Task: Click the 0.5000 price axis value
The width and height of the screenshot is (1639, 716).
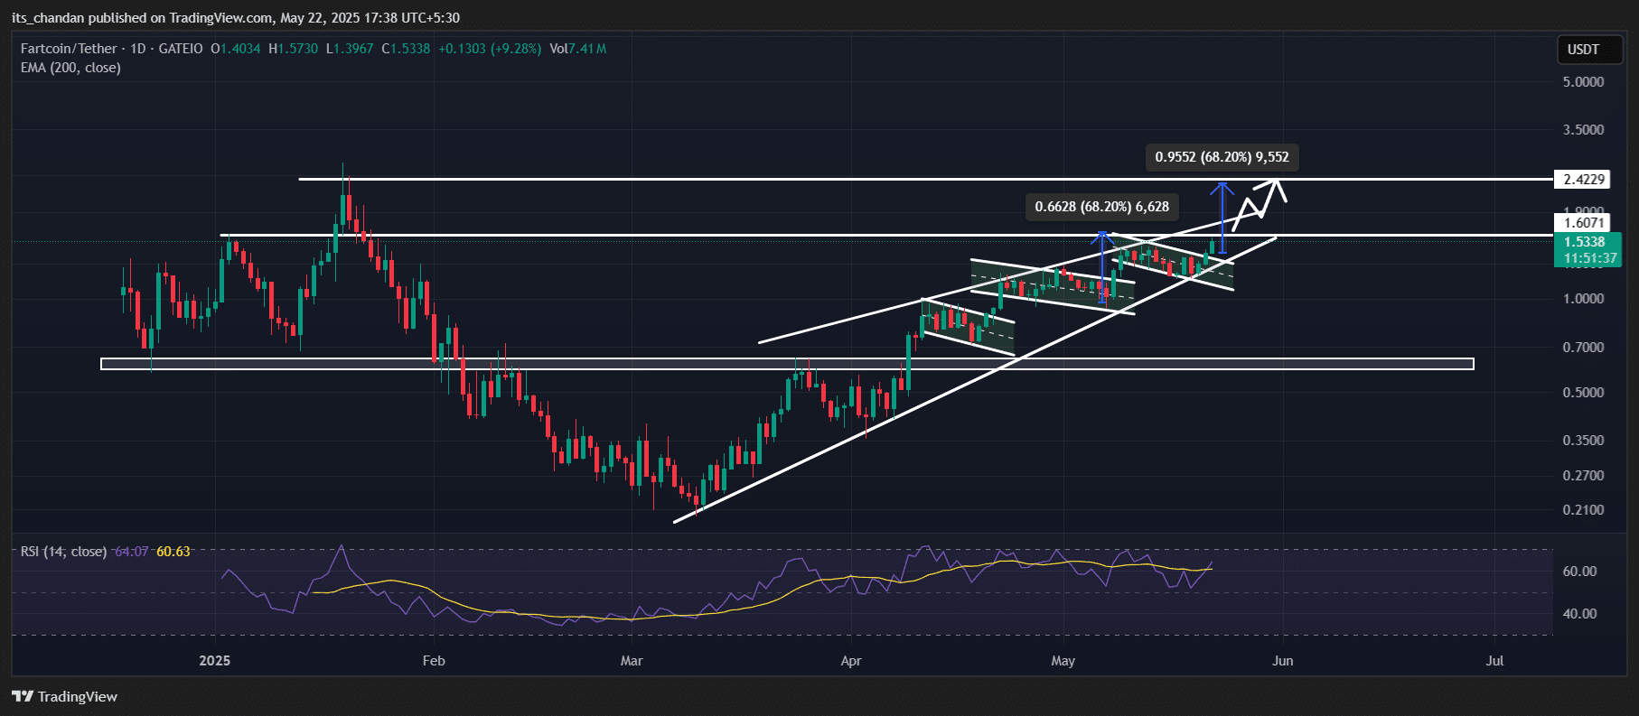Action: tap(1583, 393)
